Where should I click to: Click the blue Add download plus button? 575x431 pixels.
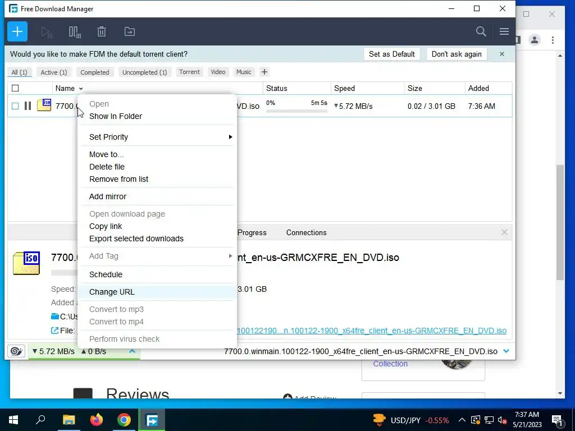[17, 31]
